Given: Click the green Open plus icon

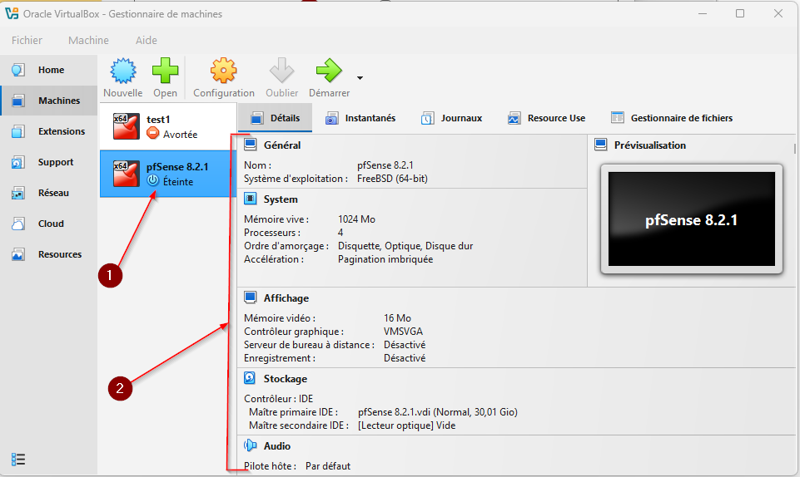Looking at the screenshot, I should tap(165, 71).
